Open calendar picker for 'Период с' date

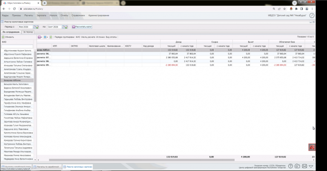pos(34,27)
